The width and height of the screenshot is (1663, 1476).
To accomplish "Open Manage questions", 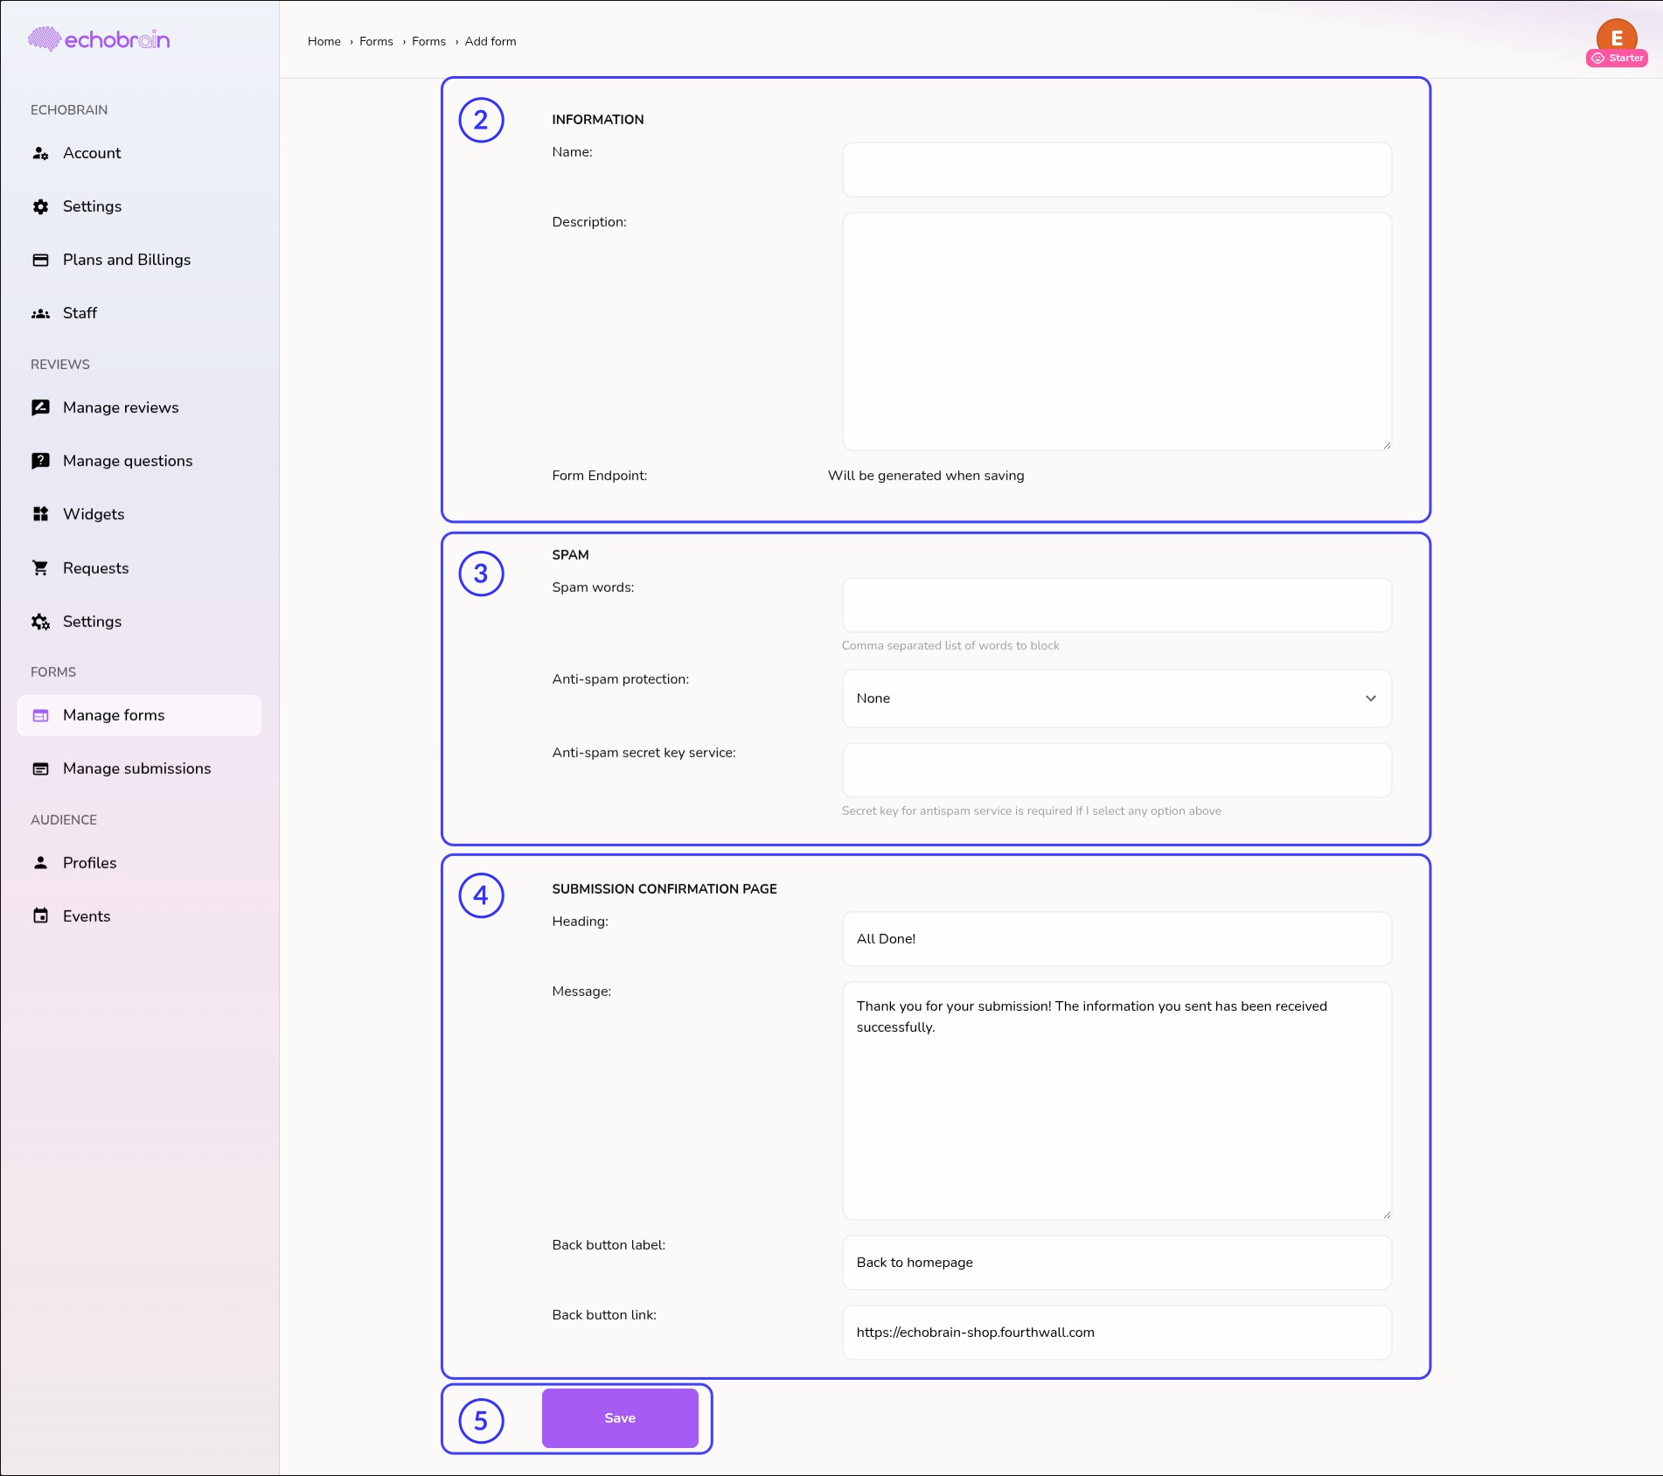I will click(140, 461).
